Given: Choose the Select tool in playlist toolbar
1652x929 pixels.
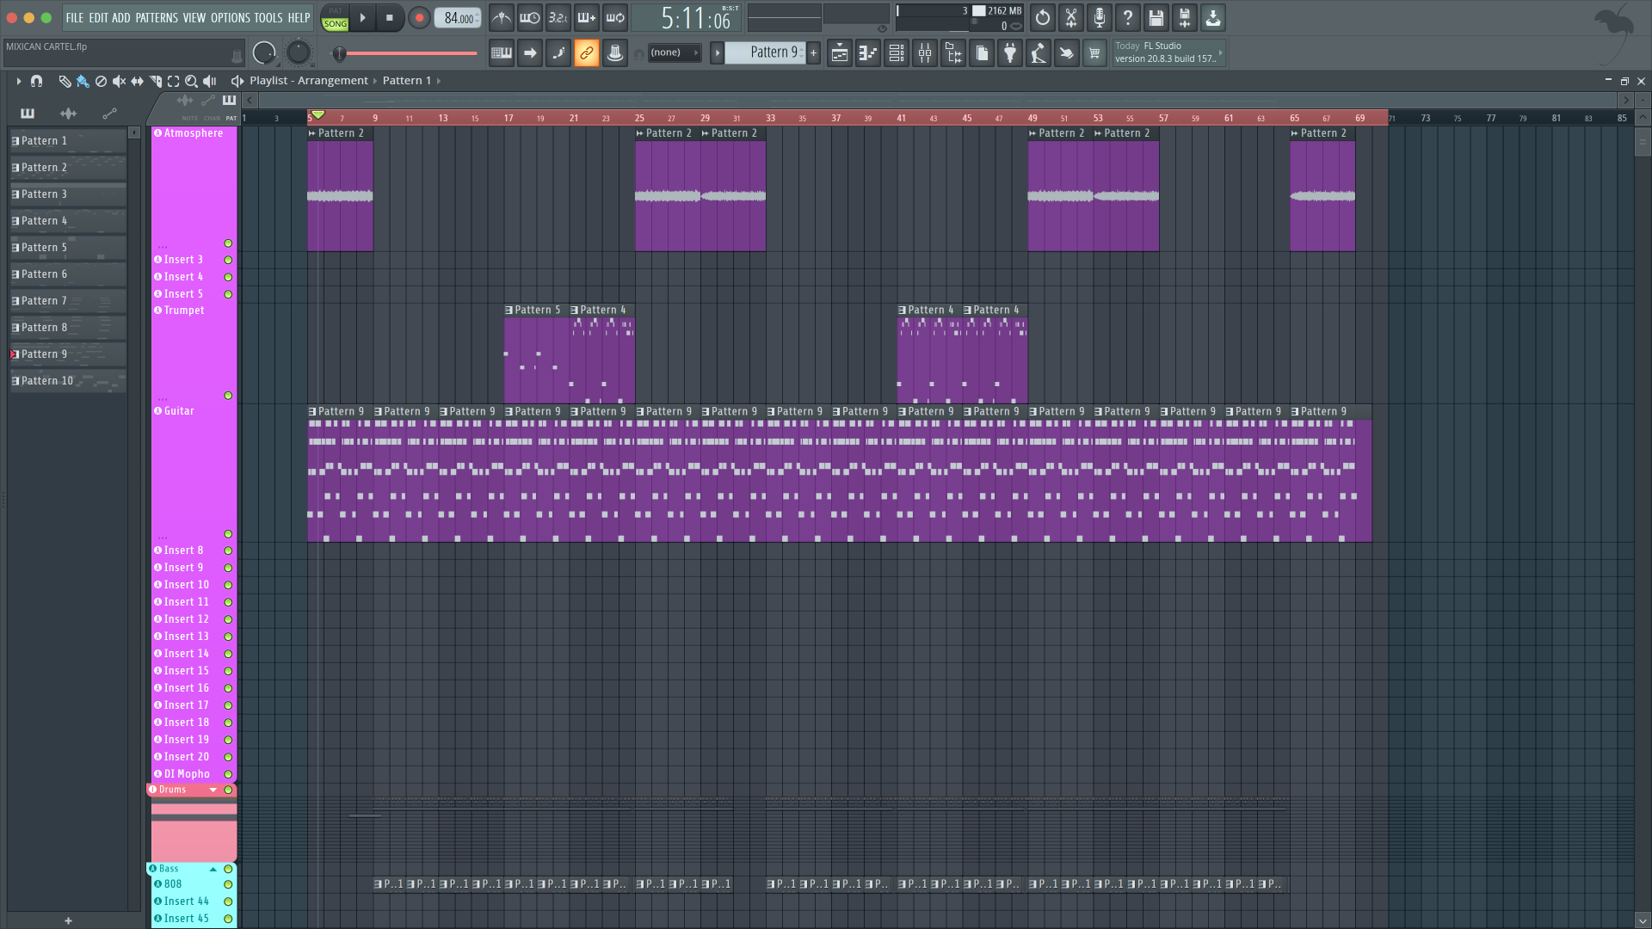Looking at the screenshot, I should [173, 81].
